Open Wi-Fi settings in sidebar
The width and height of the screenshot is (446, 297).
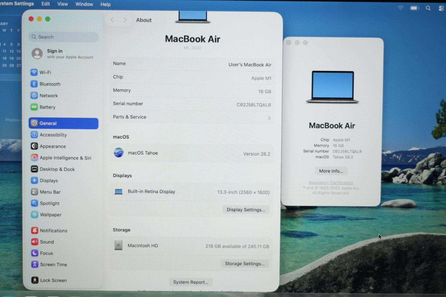click(45, 72)
